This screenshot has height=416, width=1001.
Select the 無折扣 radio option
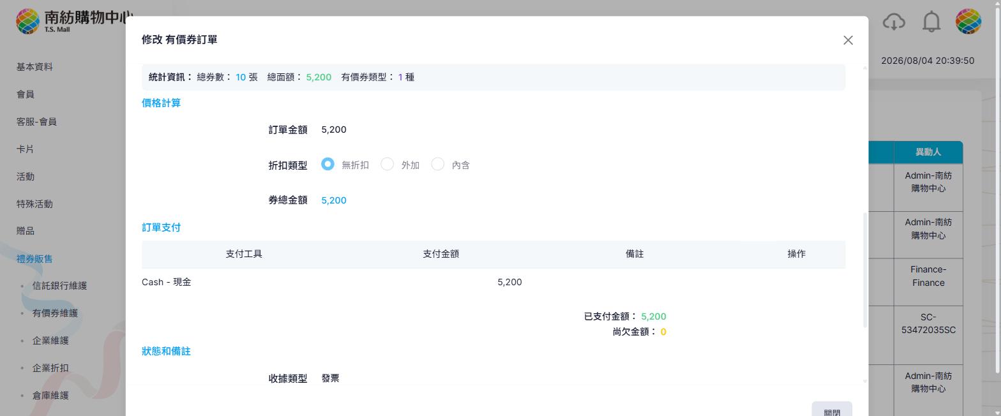(x=327, y=164)
